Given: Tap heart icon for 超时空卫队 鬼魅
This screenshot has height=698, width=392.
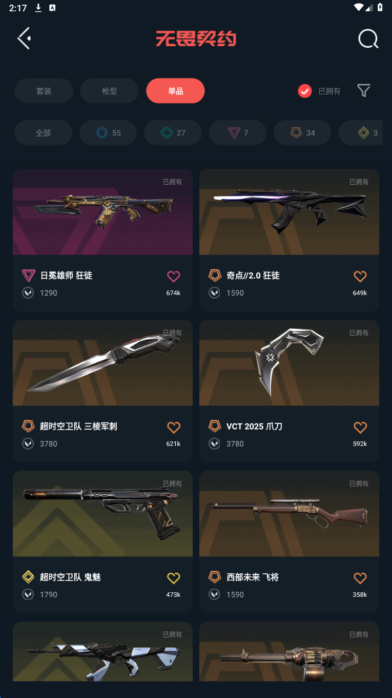Looking at the screenshot, I should coord(174,578).
